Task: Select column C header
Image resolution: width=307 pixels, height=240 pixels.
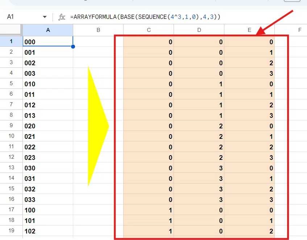Action: pyautogui.click(x=149, y=30)
